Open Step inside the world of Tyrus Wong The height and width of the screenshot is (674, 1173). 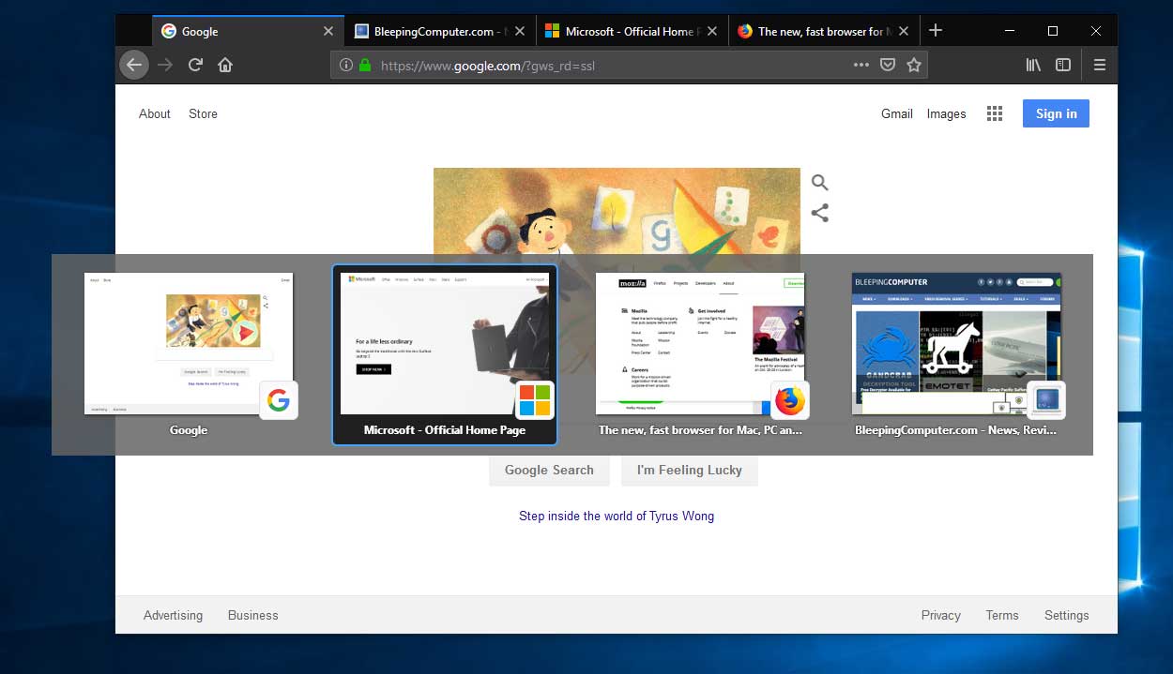(617, 516)
